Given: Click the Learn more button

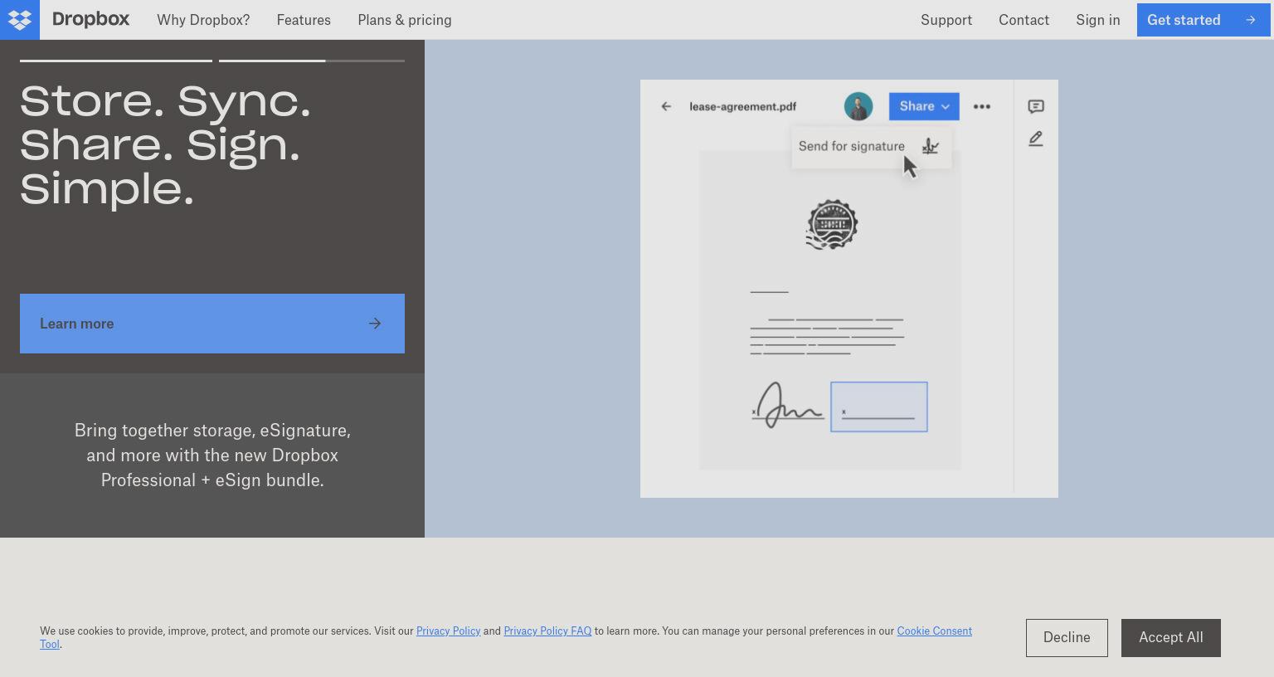Looking at the screenshot, I should click(212, 324).
